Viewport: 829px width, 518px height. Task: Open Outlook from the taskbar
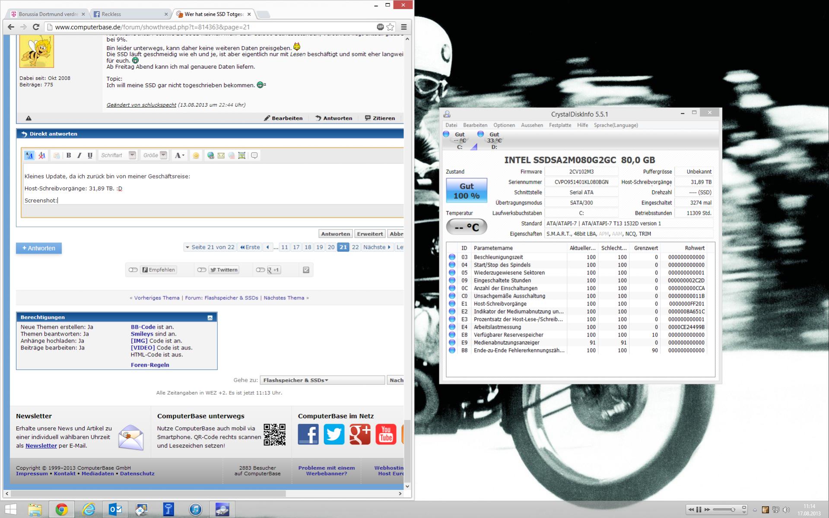click(115, 510)
